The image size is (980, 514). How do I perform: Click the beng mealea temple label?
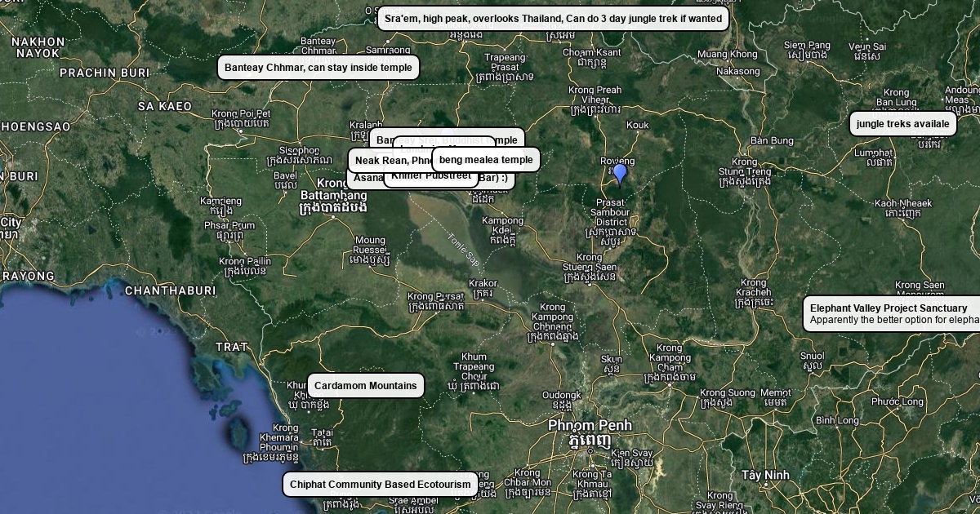tap(486, 160)
